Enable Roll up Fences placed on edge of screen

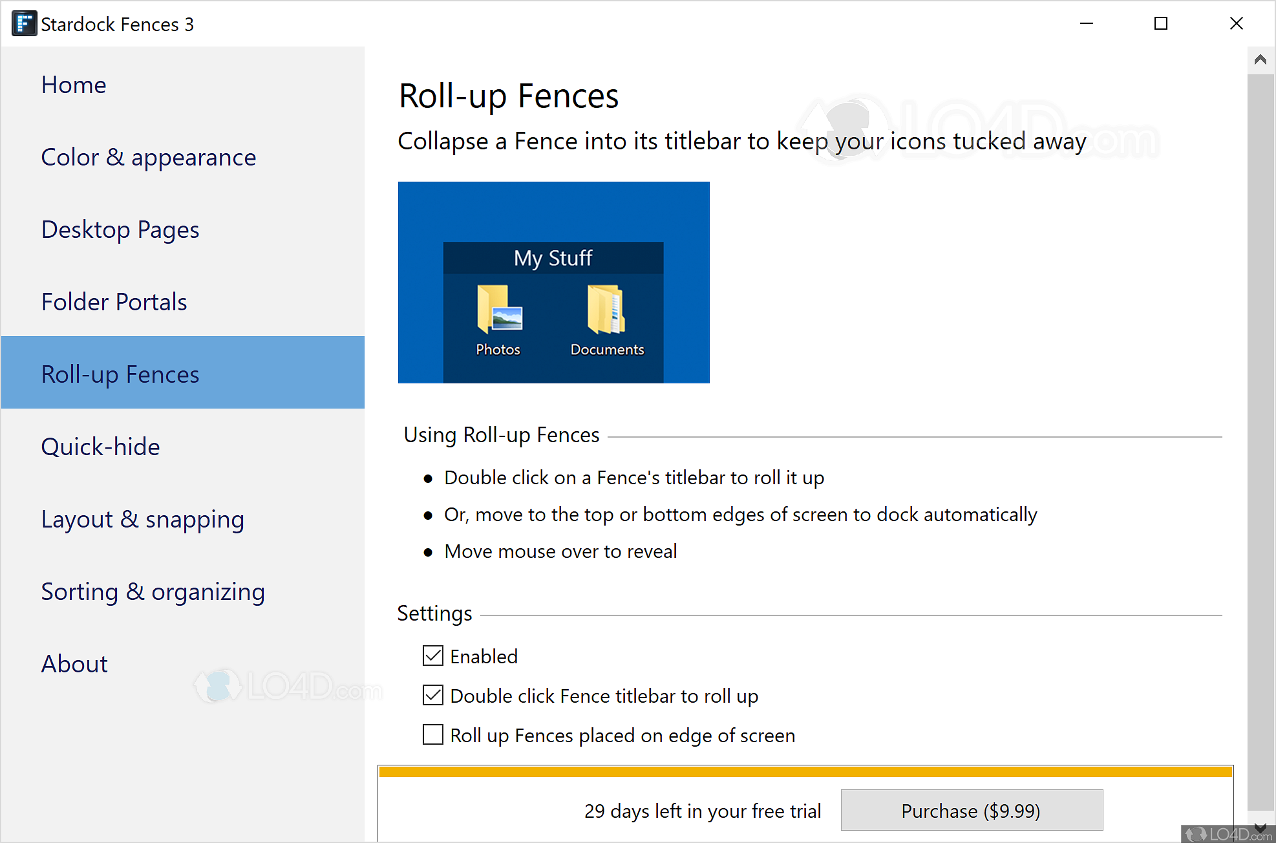coord(432,734)
